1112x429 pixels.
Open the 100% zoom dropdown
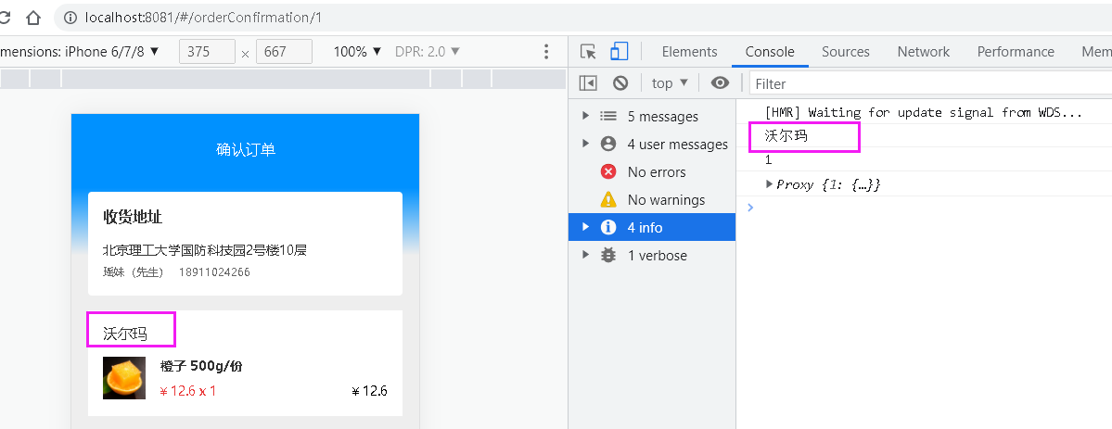[x=358, y=52]
